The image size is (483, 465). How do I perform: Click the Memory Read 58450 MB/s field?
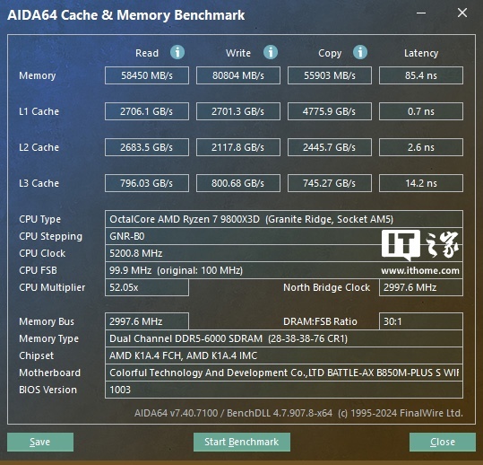pyautogui.click(x=147, y=75)
